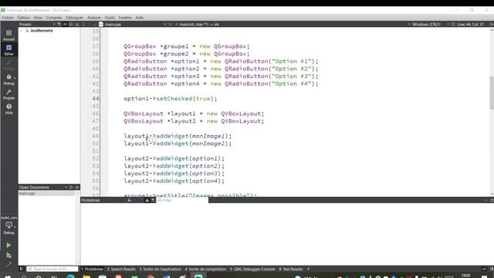Open the Fichier menu
This screenshot has width=494, height=278.
(8, 18)
